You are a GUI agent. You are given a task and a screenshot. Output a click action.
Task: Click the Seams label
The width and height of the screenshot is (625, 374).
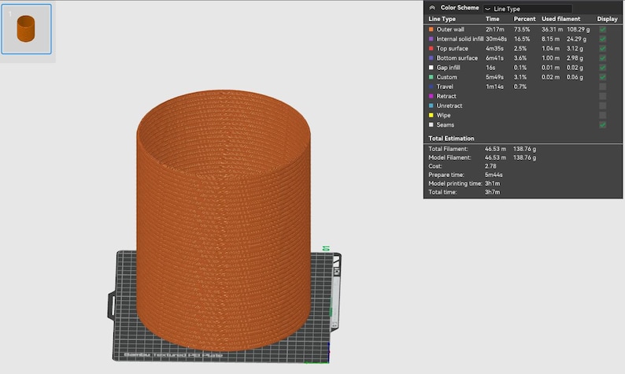point(446,125)
